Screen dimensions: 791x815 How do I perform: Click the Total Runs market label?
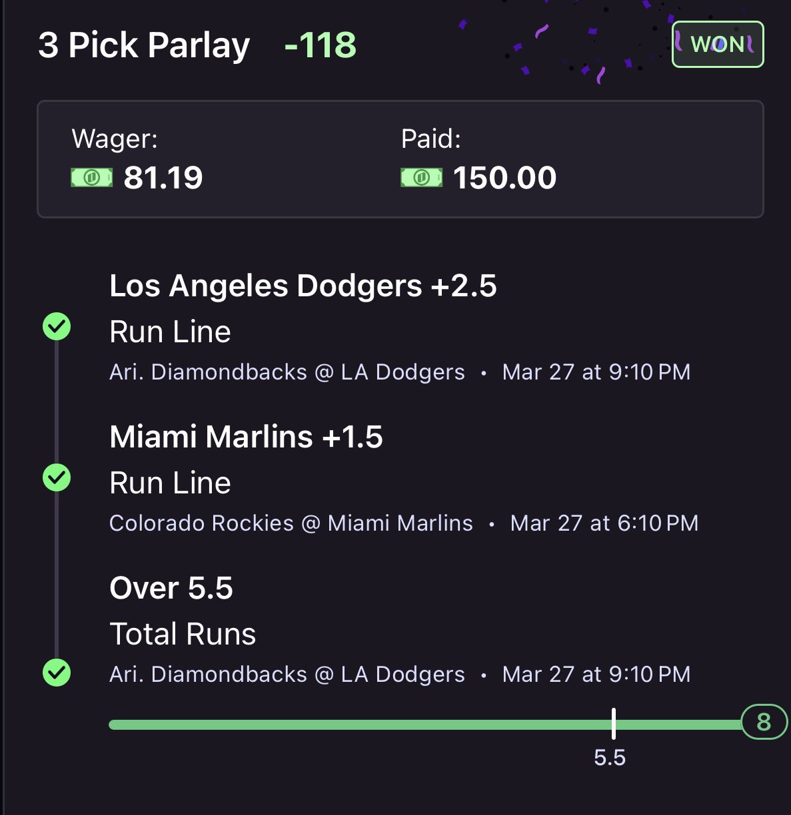coord(183,634)
